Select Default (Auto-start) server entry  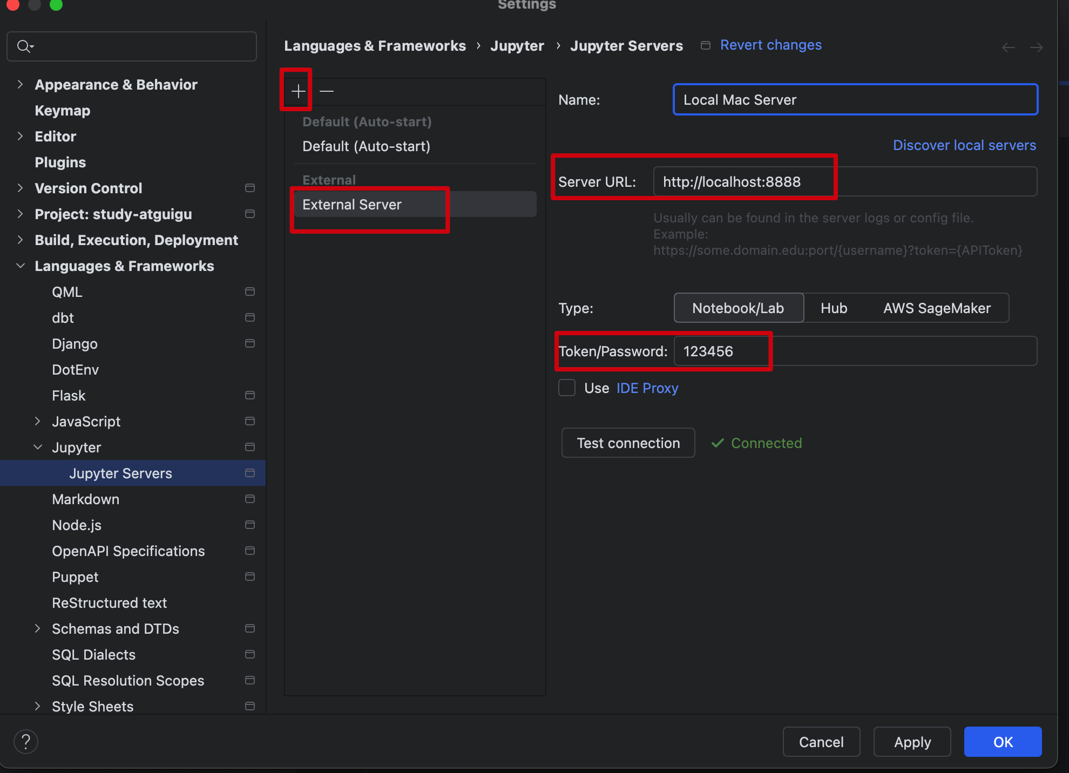pos(366,146)
